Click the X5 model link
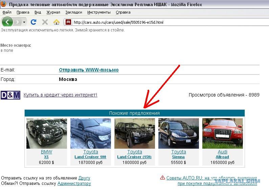Image resolution: width=269 pixels, height=191 pixels. point(46,157)
